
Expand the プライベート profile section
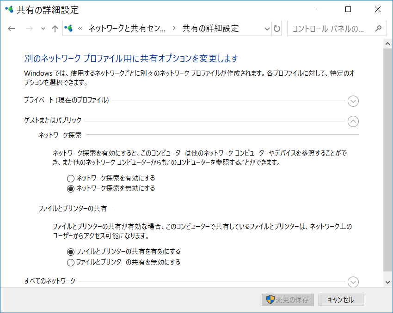[353, 101]
